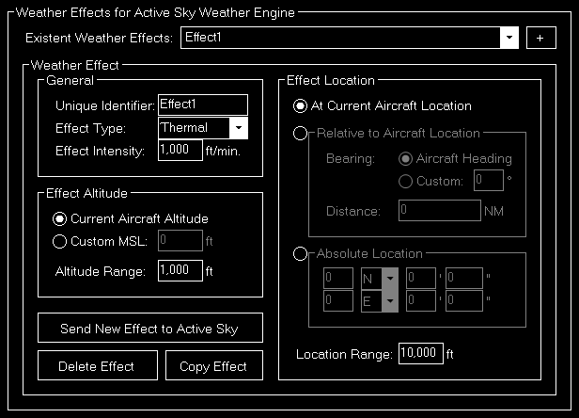Click the longitude degrees field
Viewport: 579px width, 418px height.
click(338, 300)
